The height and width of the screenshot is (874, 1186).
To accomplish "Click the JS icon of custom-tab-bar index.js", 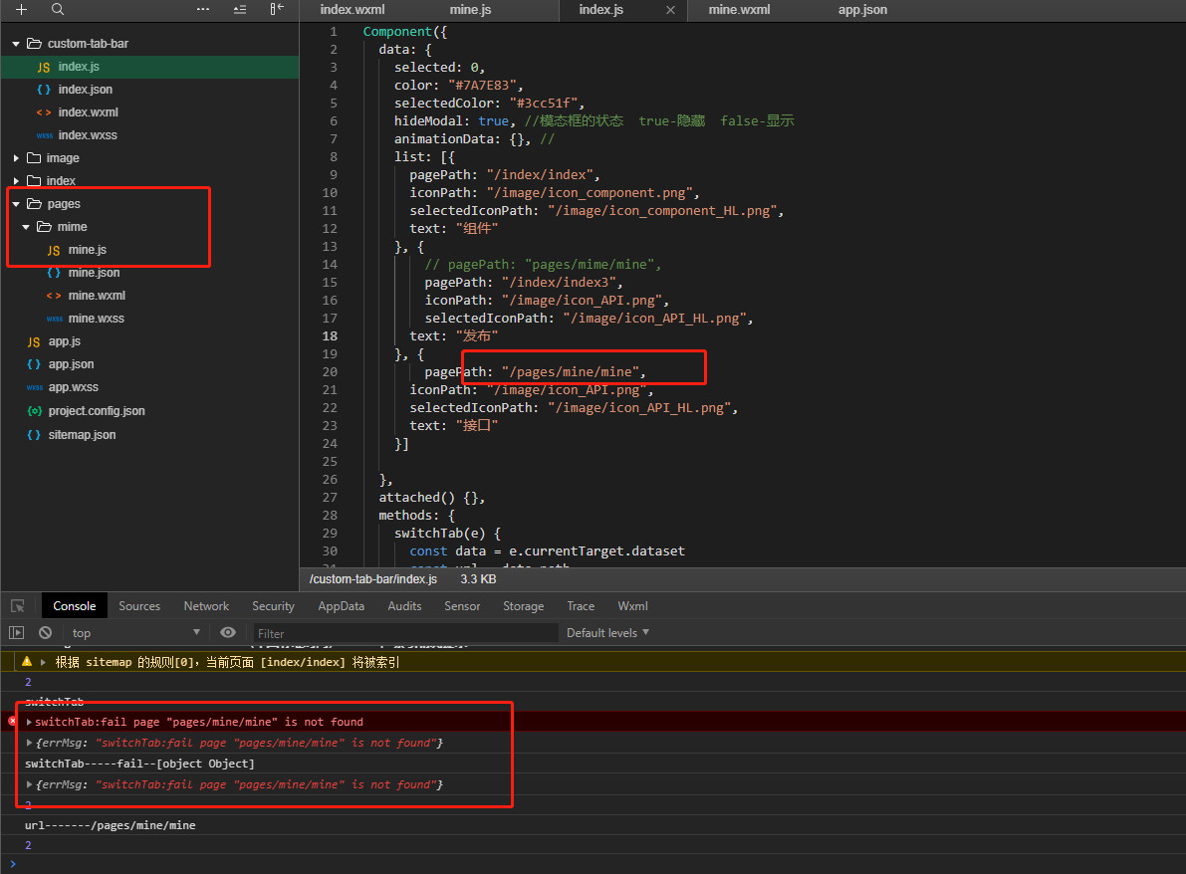I will coord(44,67).
